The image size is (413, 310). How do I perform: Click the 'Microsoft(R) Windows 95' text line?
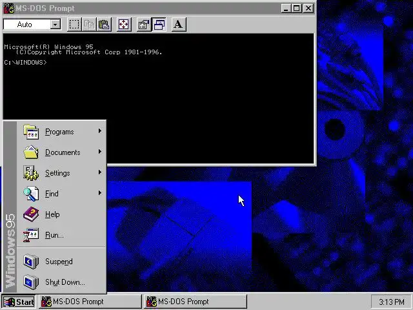coord(49,47)
